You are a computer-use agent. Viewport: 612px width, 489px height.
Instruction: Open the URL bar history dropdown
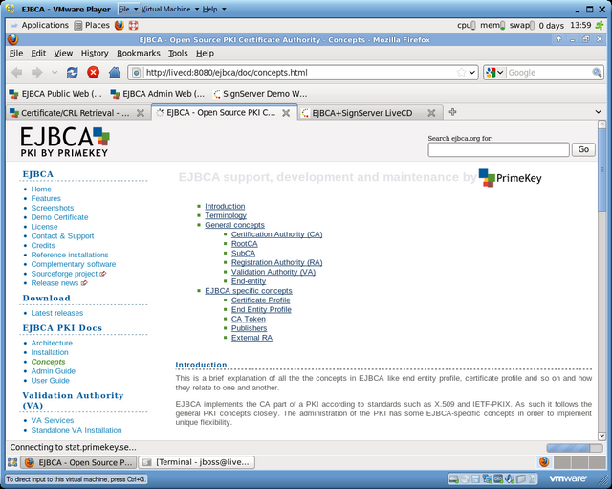pyautogui.click(x=471, y=73)
